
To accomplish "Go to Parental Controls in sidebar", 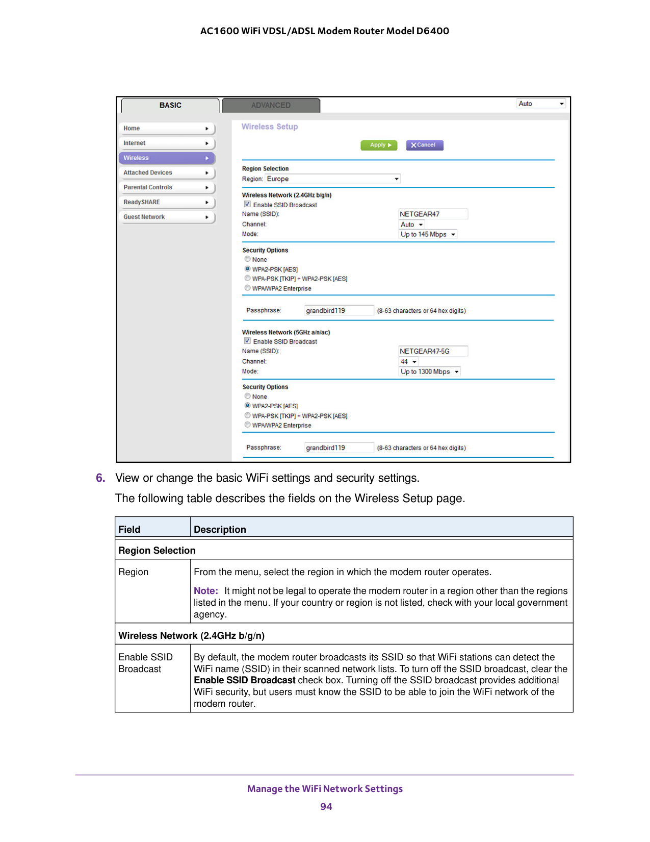I will [166, 188].
